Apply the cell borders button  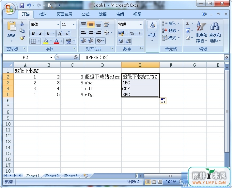[x=33, y=41]
